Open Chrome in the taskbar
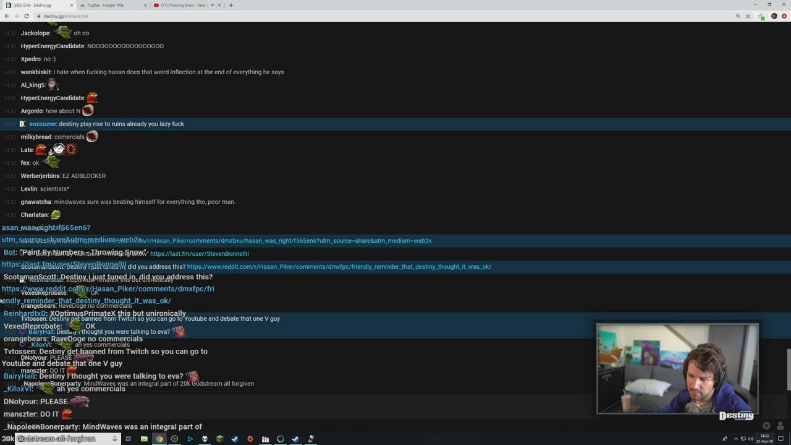The height and width of the screenshot is (445, 791). point(159,439)
